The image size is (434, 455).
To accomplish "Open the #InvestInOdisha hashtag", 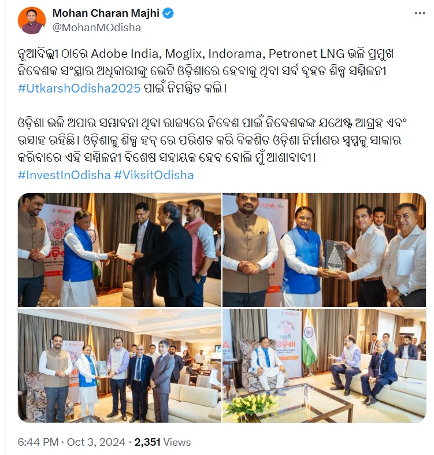I will point(64,175).
